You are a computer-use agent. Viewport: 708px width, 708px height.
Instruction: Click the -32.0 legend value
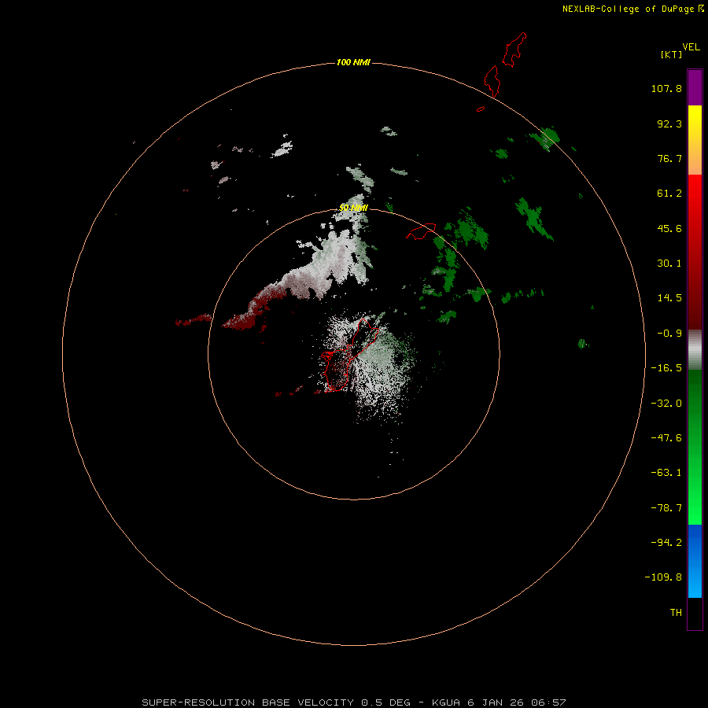click(666, 404)
